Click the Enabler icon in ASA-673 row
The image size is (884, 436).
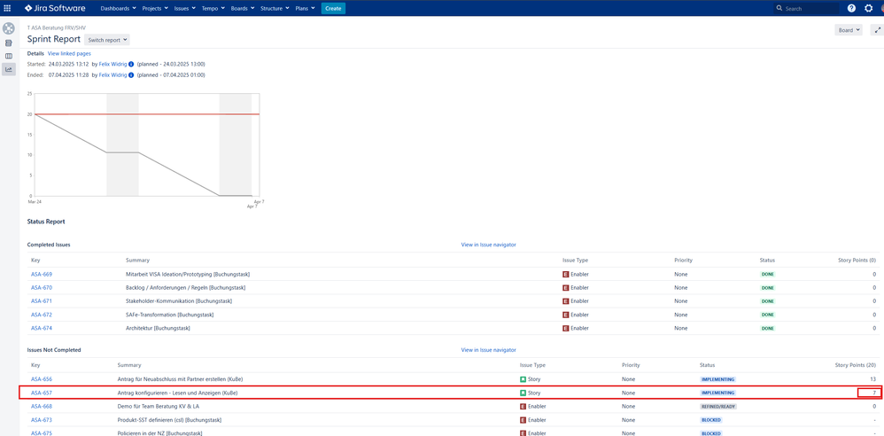click(523, 420)
